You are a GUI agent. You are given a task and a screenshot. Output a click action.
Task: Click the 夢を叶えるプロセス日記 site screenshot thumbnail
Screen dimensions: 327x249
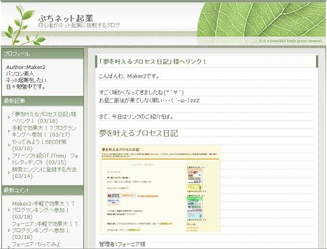[x=160, y=189]
